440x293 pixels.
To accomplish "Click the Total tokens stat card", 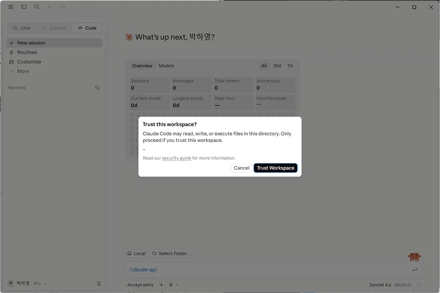I will (x=233, y=85).
